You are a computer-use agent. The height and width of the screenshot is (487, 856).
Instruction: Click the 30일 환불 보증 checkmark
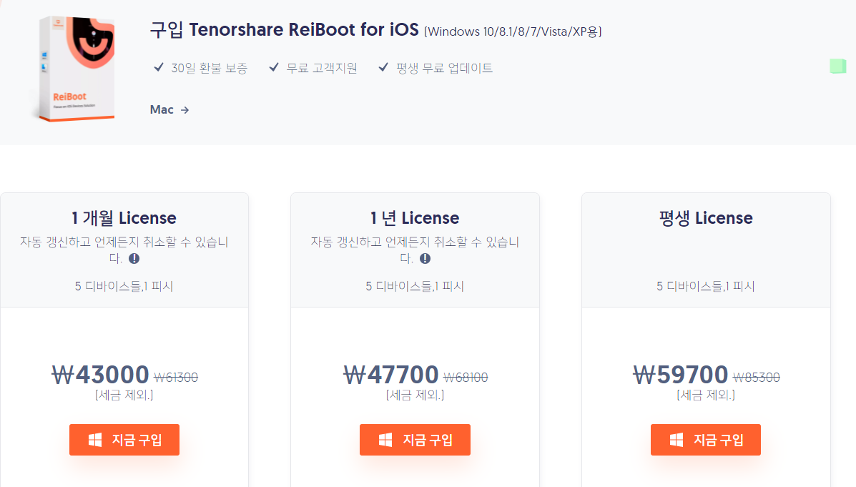(159, 67)
